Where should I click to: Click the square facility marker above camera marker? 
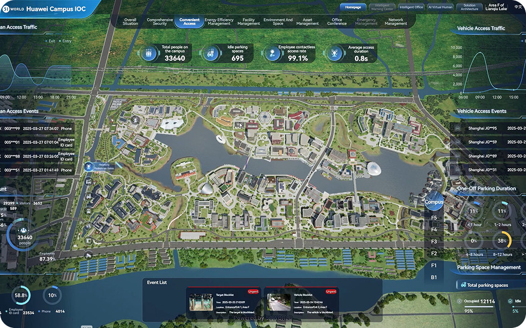click(x=88, y=240)
